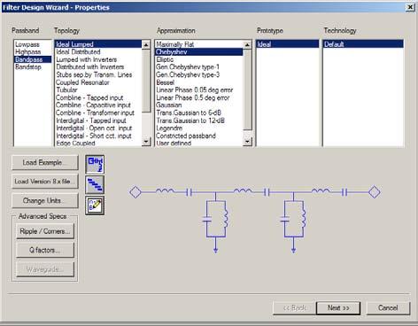Click Load Version 8.x file button

tap(45, 182)
